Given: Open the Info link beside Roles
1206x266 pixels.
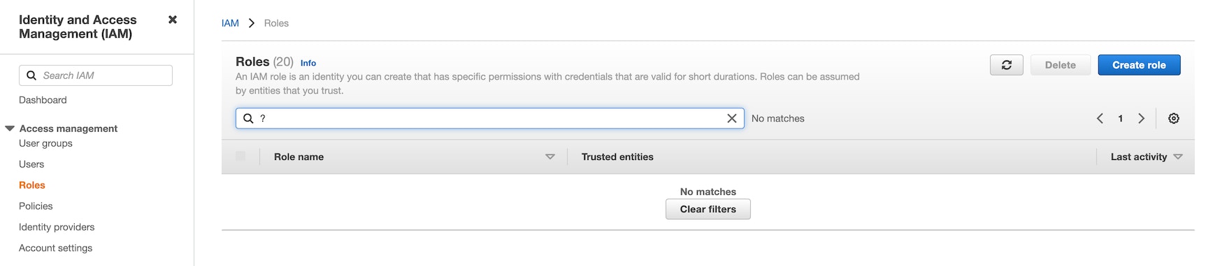Looking at the screenshot, I should pyautogui.click(x=308, y=63).
